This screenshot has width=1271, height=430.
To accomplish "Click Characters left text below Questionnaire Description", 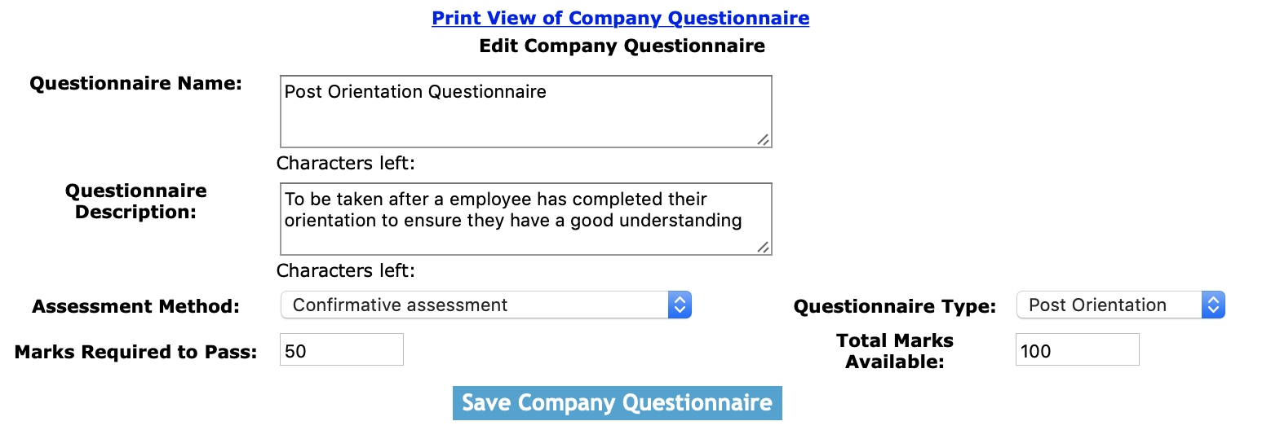I will pyautogui.click(x=346, y=270).
